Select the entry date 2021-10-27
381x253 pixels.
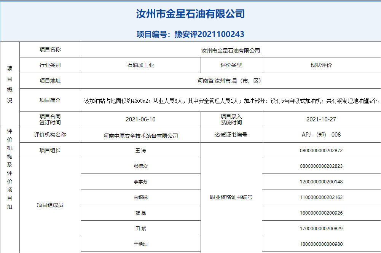[321, 119]
